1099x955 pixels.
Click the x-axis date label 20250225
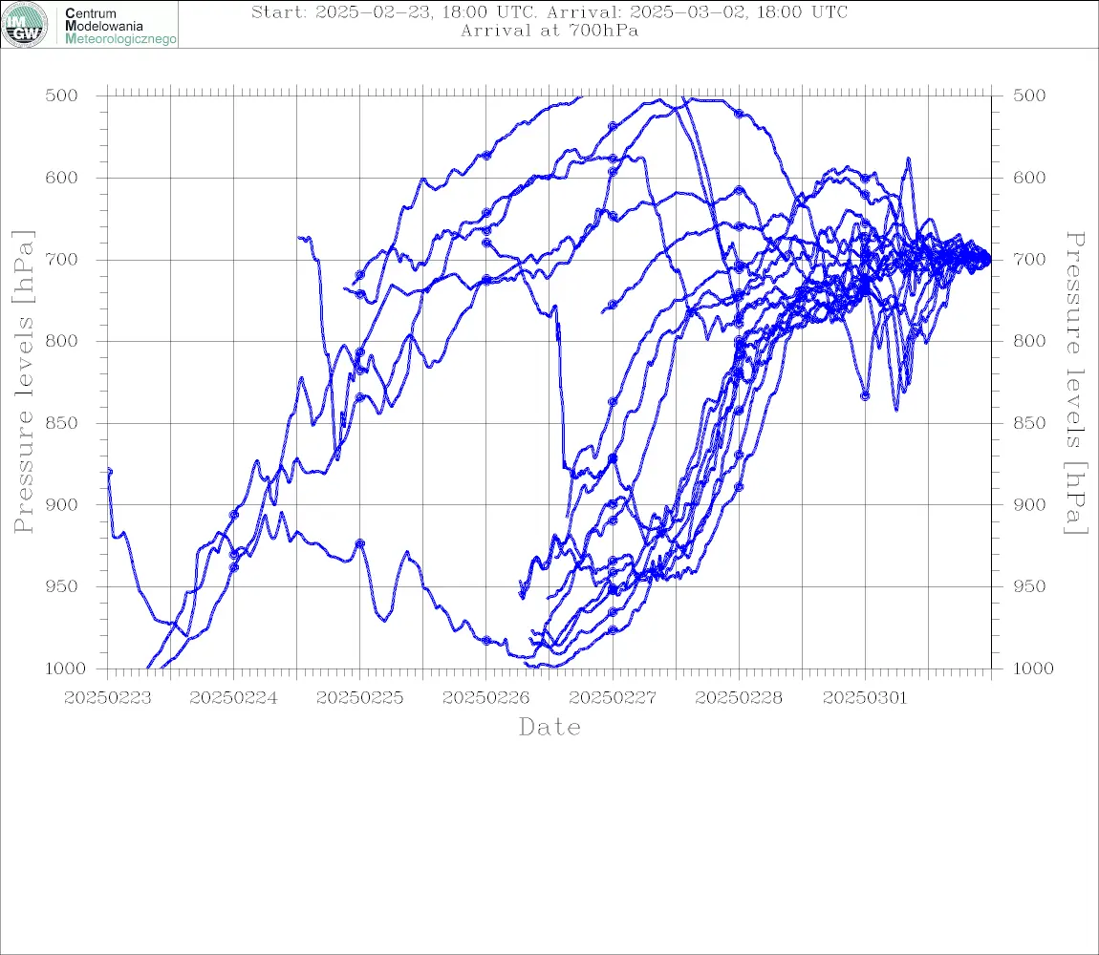pyautogui.click(x=359, y=698)
